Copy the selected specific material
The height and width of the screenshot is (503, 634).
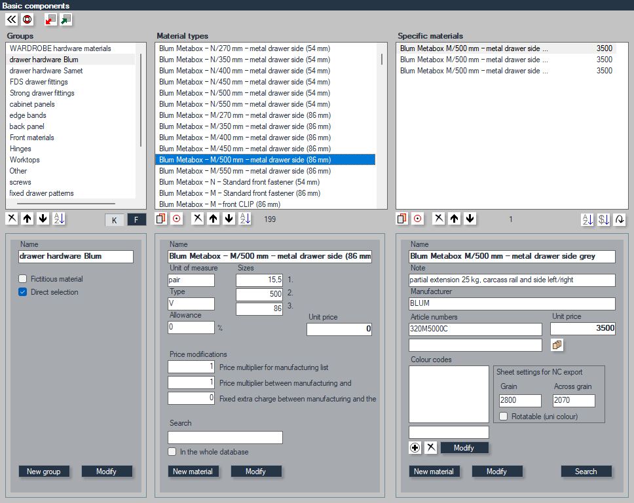(402, 219)
